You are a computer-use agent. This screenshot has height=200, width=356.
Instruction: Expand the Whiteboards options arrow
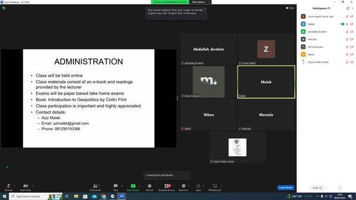pyautogui.click(x=222, y=186)
